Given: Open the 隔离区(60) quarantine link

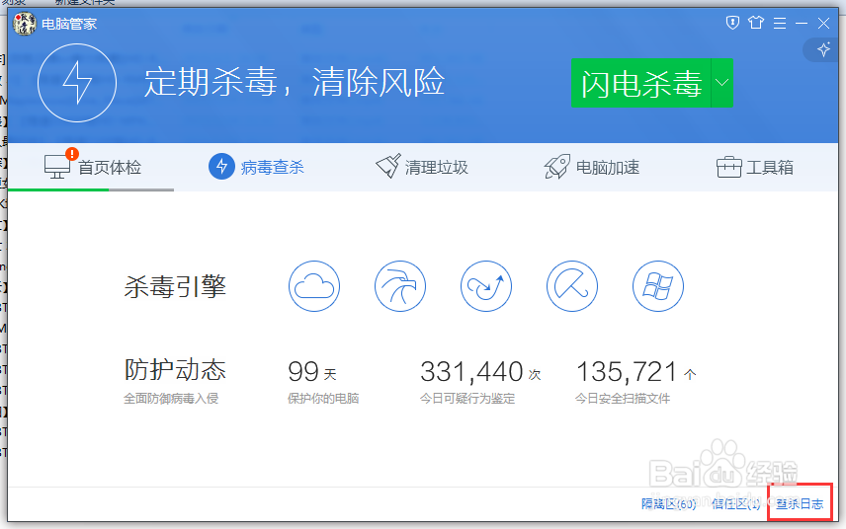Looking at the screenshot, I should [668, 504].
